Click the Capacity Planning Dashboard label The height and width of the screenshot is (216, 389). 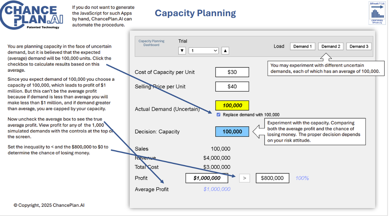pos(151,43)
